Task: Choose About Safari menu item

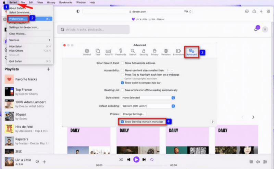Action: 30,8
